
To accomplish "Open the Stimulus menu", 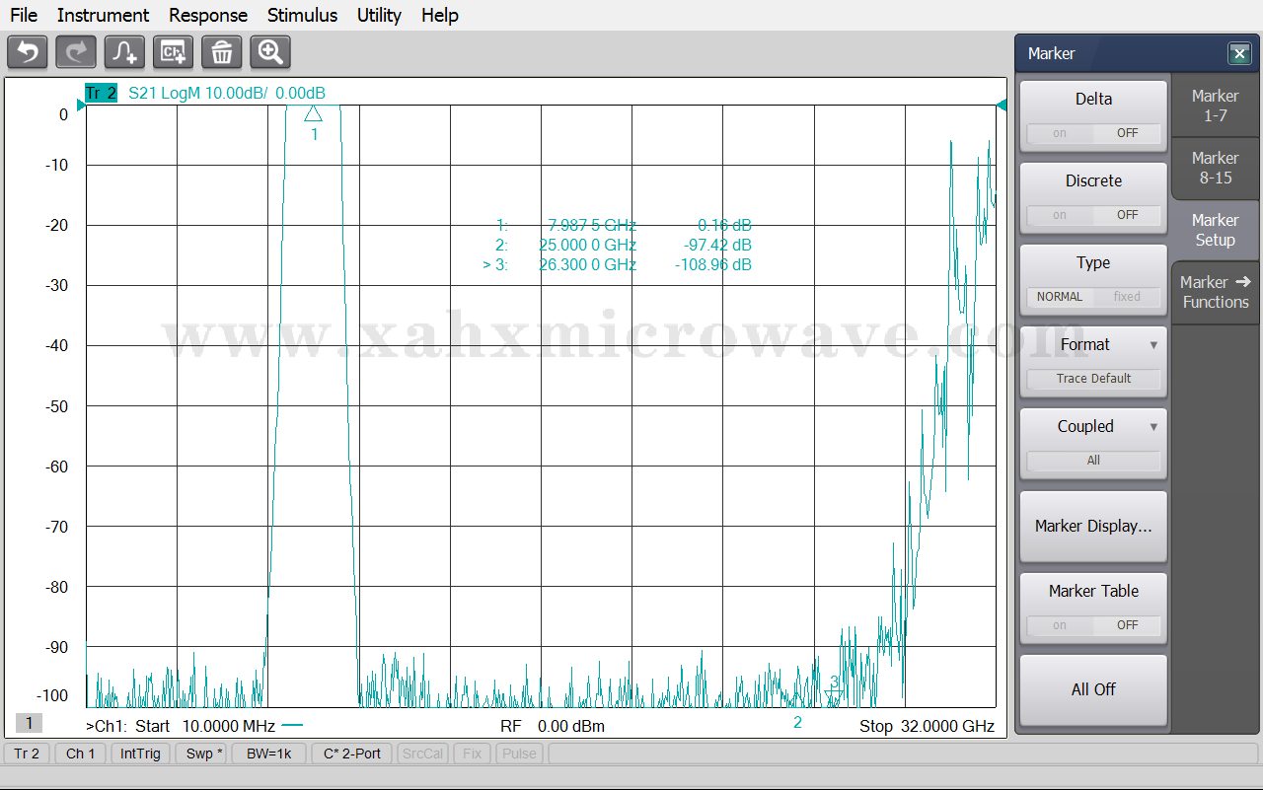I will click(x=302, y=15).
